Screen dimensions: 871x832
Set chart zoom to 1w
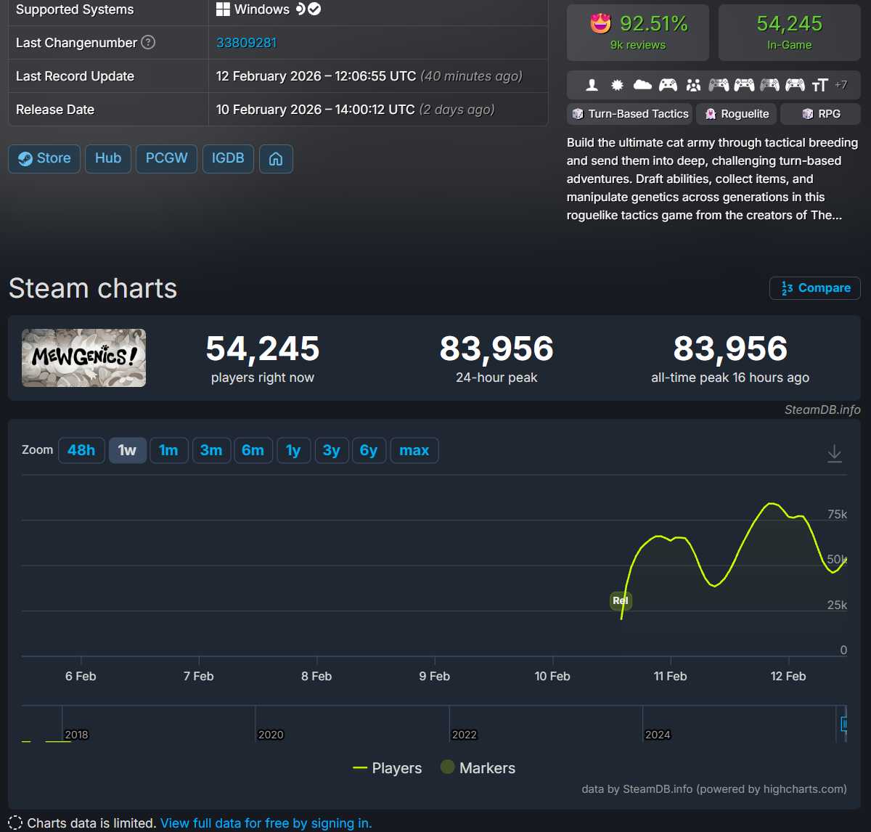127,450
